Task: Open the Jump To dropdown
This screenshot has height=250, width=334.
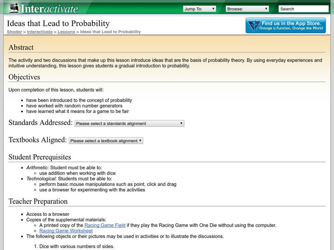Action: 200,9
